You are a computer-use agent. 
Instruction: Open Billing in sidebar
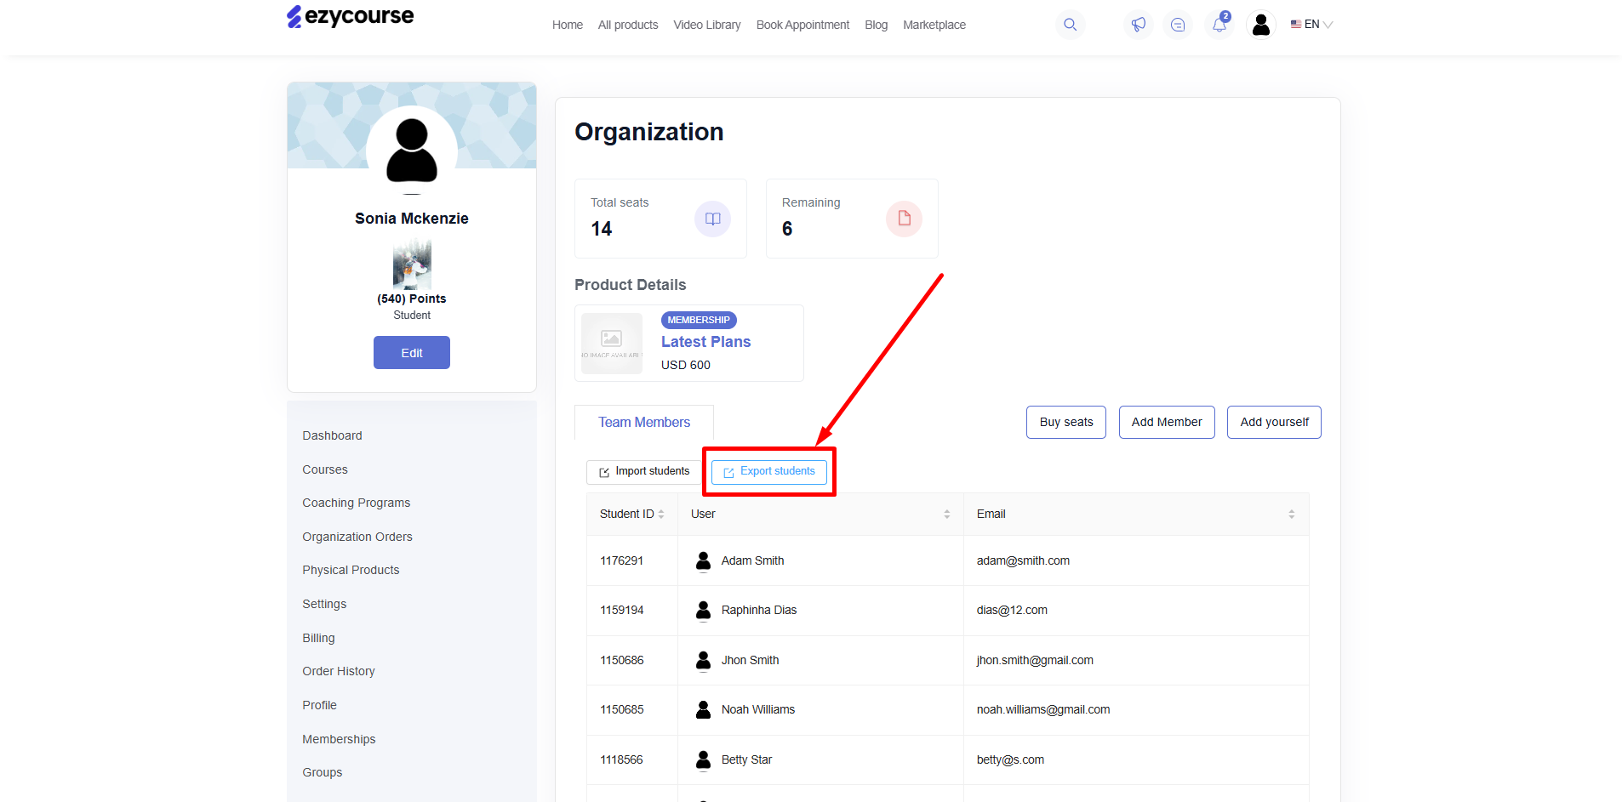318,638
